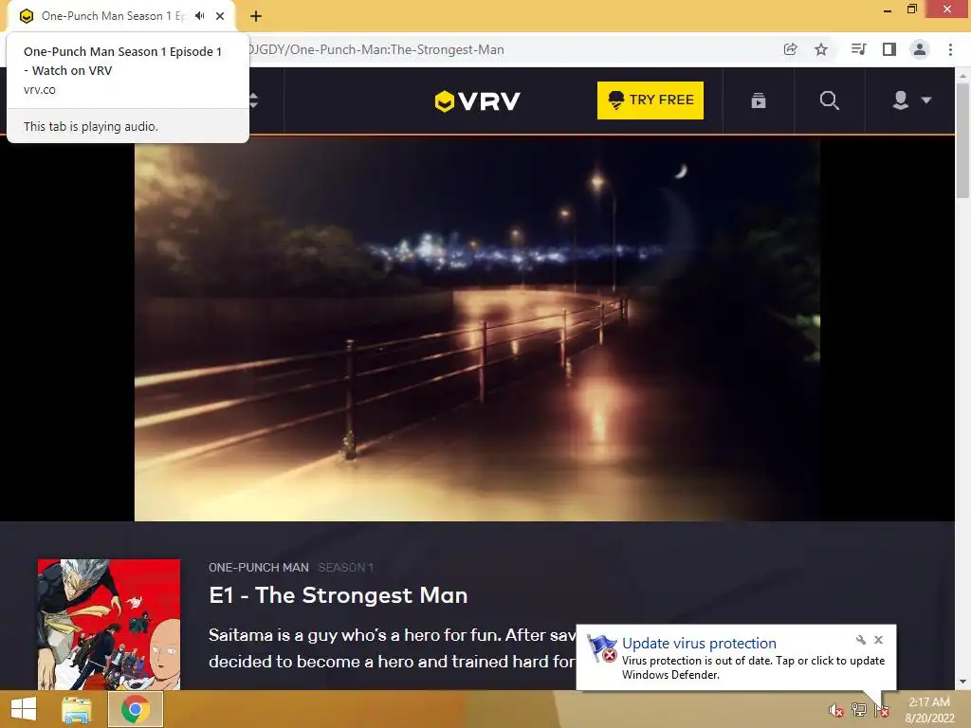971x728 pixels.
Task: Expand the VRV user account dropdown
Action: 911,100
